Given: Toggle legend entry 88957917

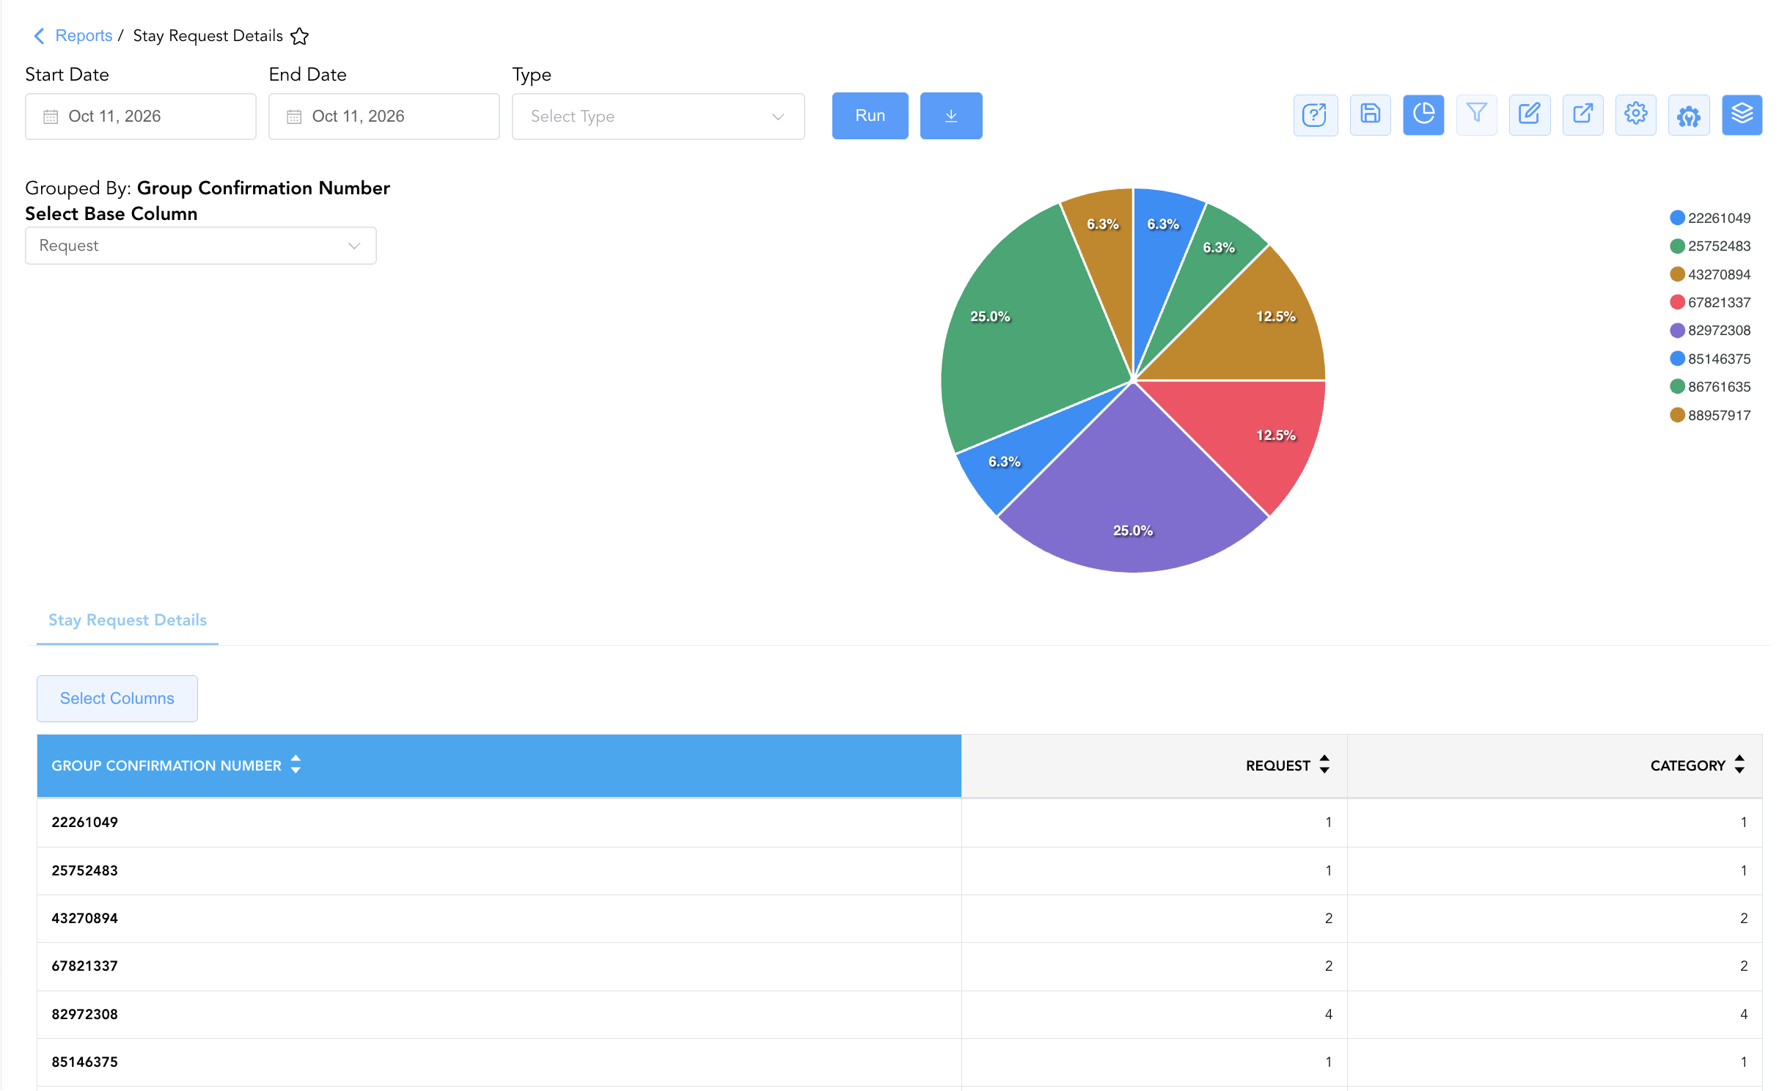Looking at the screenshot, I should pyautogui.click(x=1710, y=415).
